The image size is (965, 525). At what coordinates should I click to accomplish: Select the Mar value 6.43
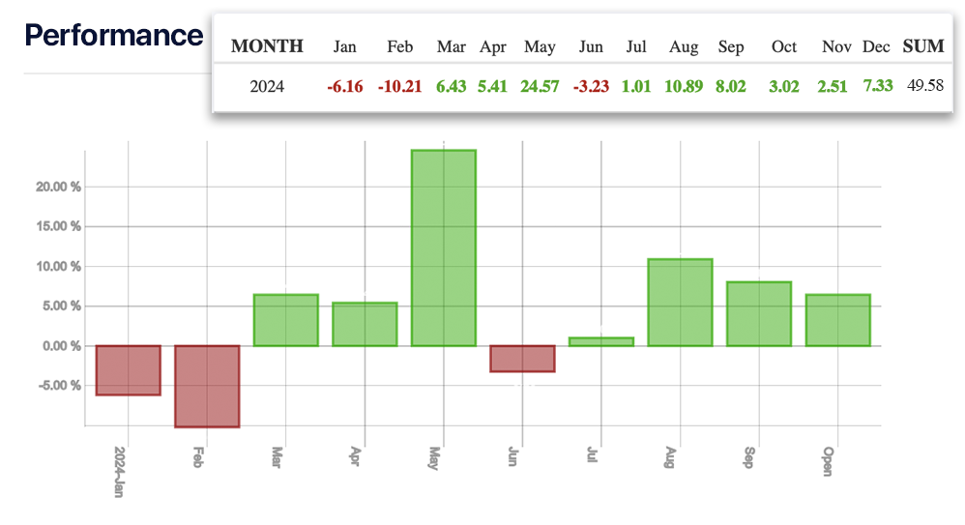(x=452, y=86)
